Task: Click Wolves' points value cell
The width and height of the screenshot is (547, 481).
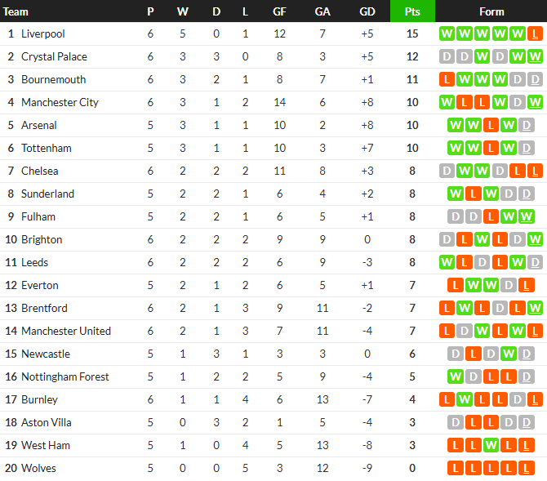Action: (x=412, y=469)
